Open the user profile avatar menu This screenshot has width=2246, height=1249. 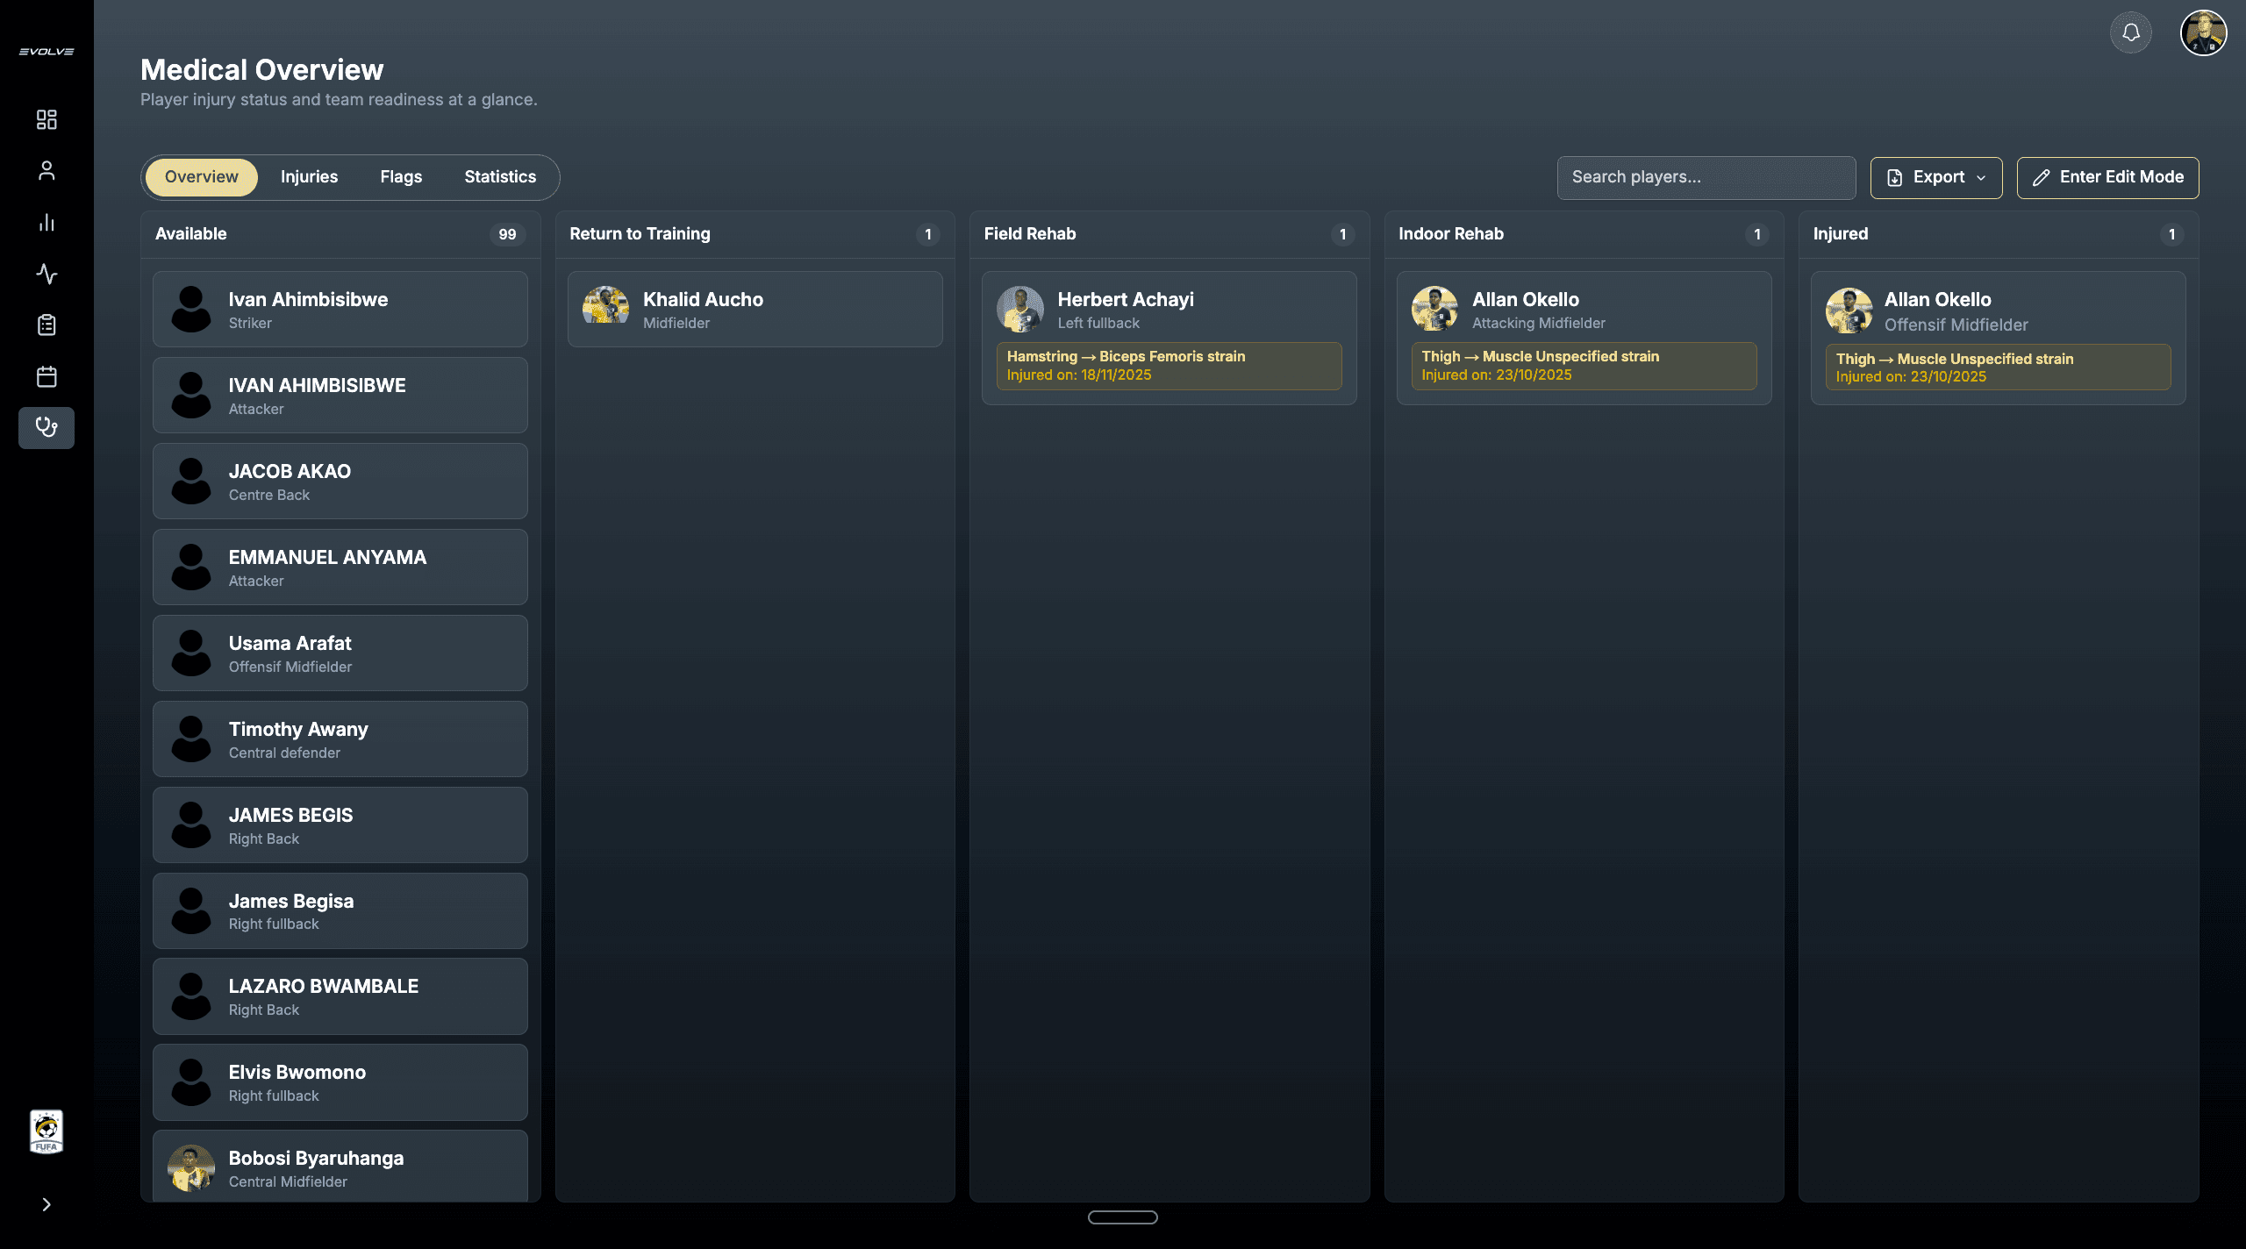pyautogui.click(x=2203, y=33)
